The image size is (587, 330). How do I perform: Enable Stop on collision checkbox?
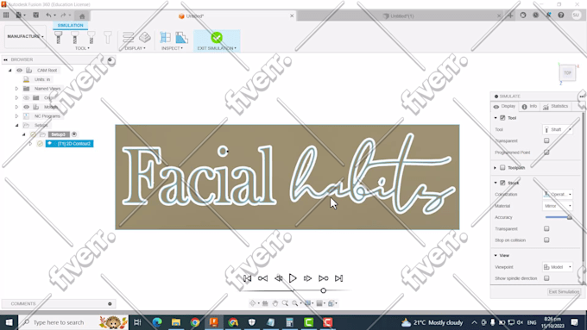click(x=546, y=240)
